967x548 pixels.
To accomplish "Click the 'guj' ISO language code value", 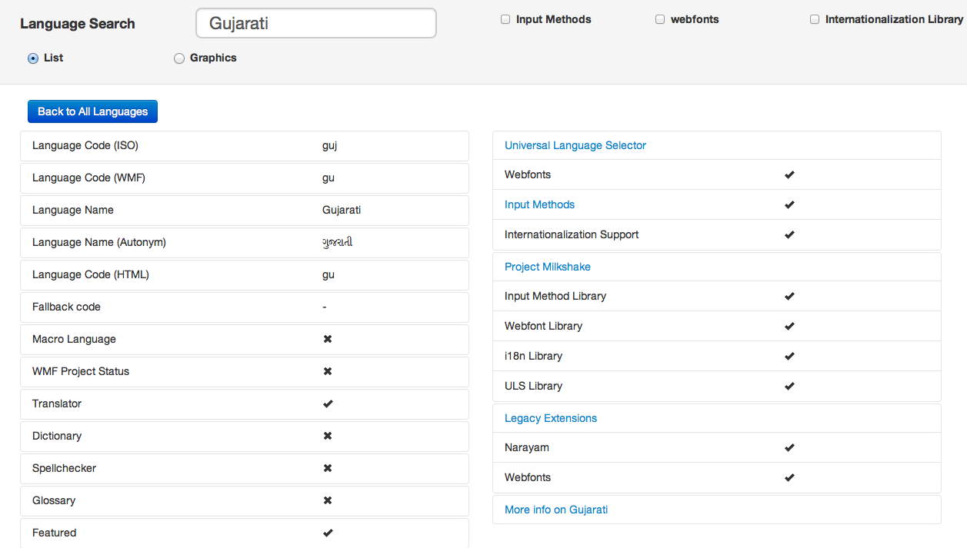I will (x=329, y=145).
